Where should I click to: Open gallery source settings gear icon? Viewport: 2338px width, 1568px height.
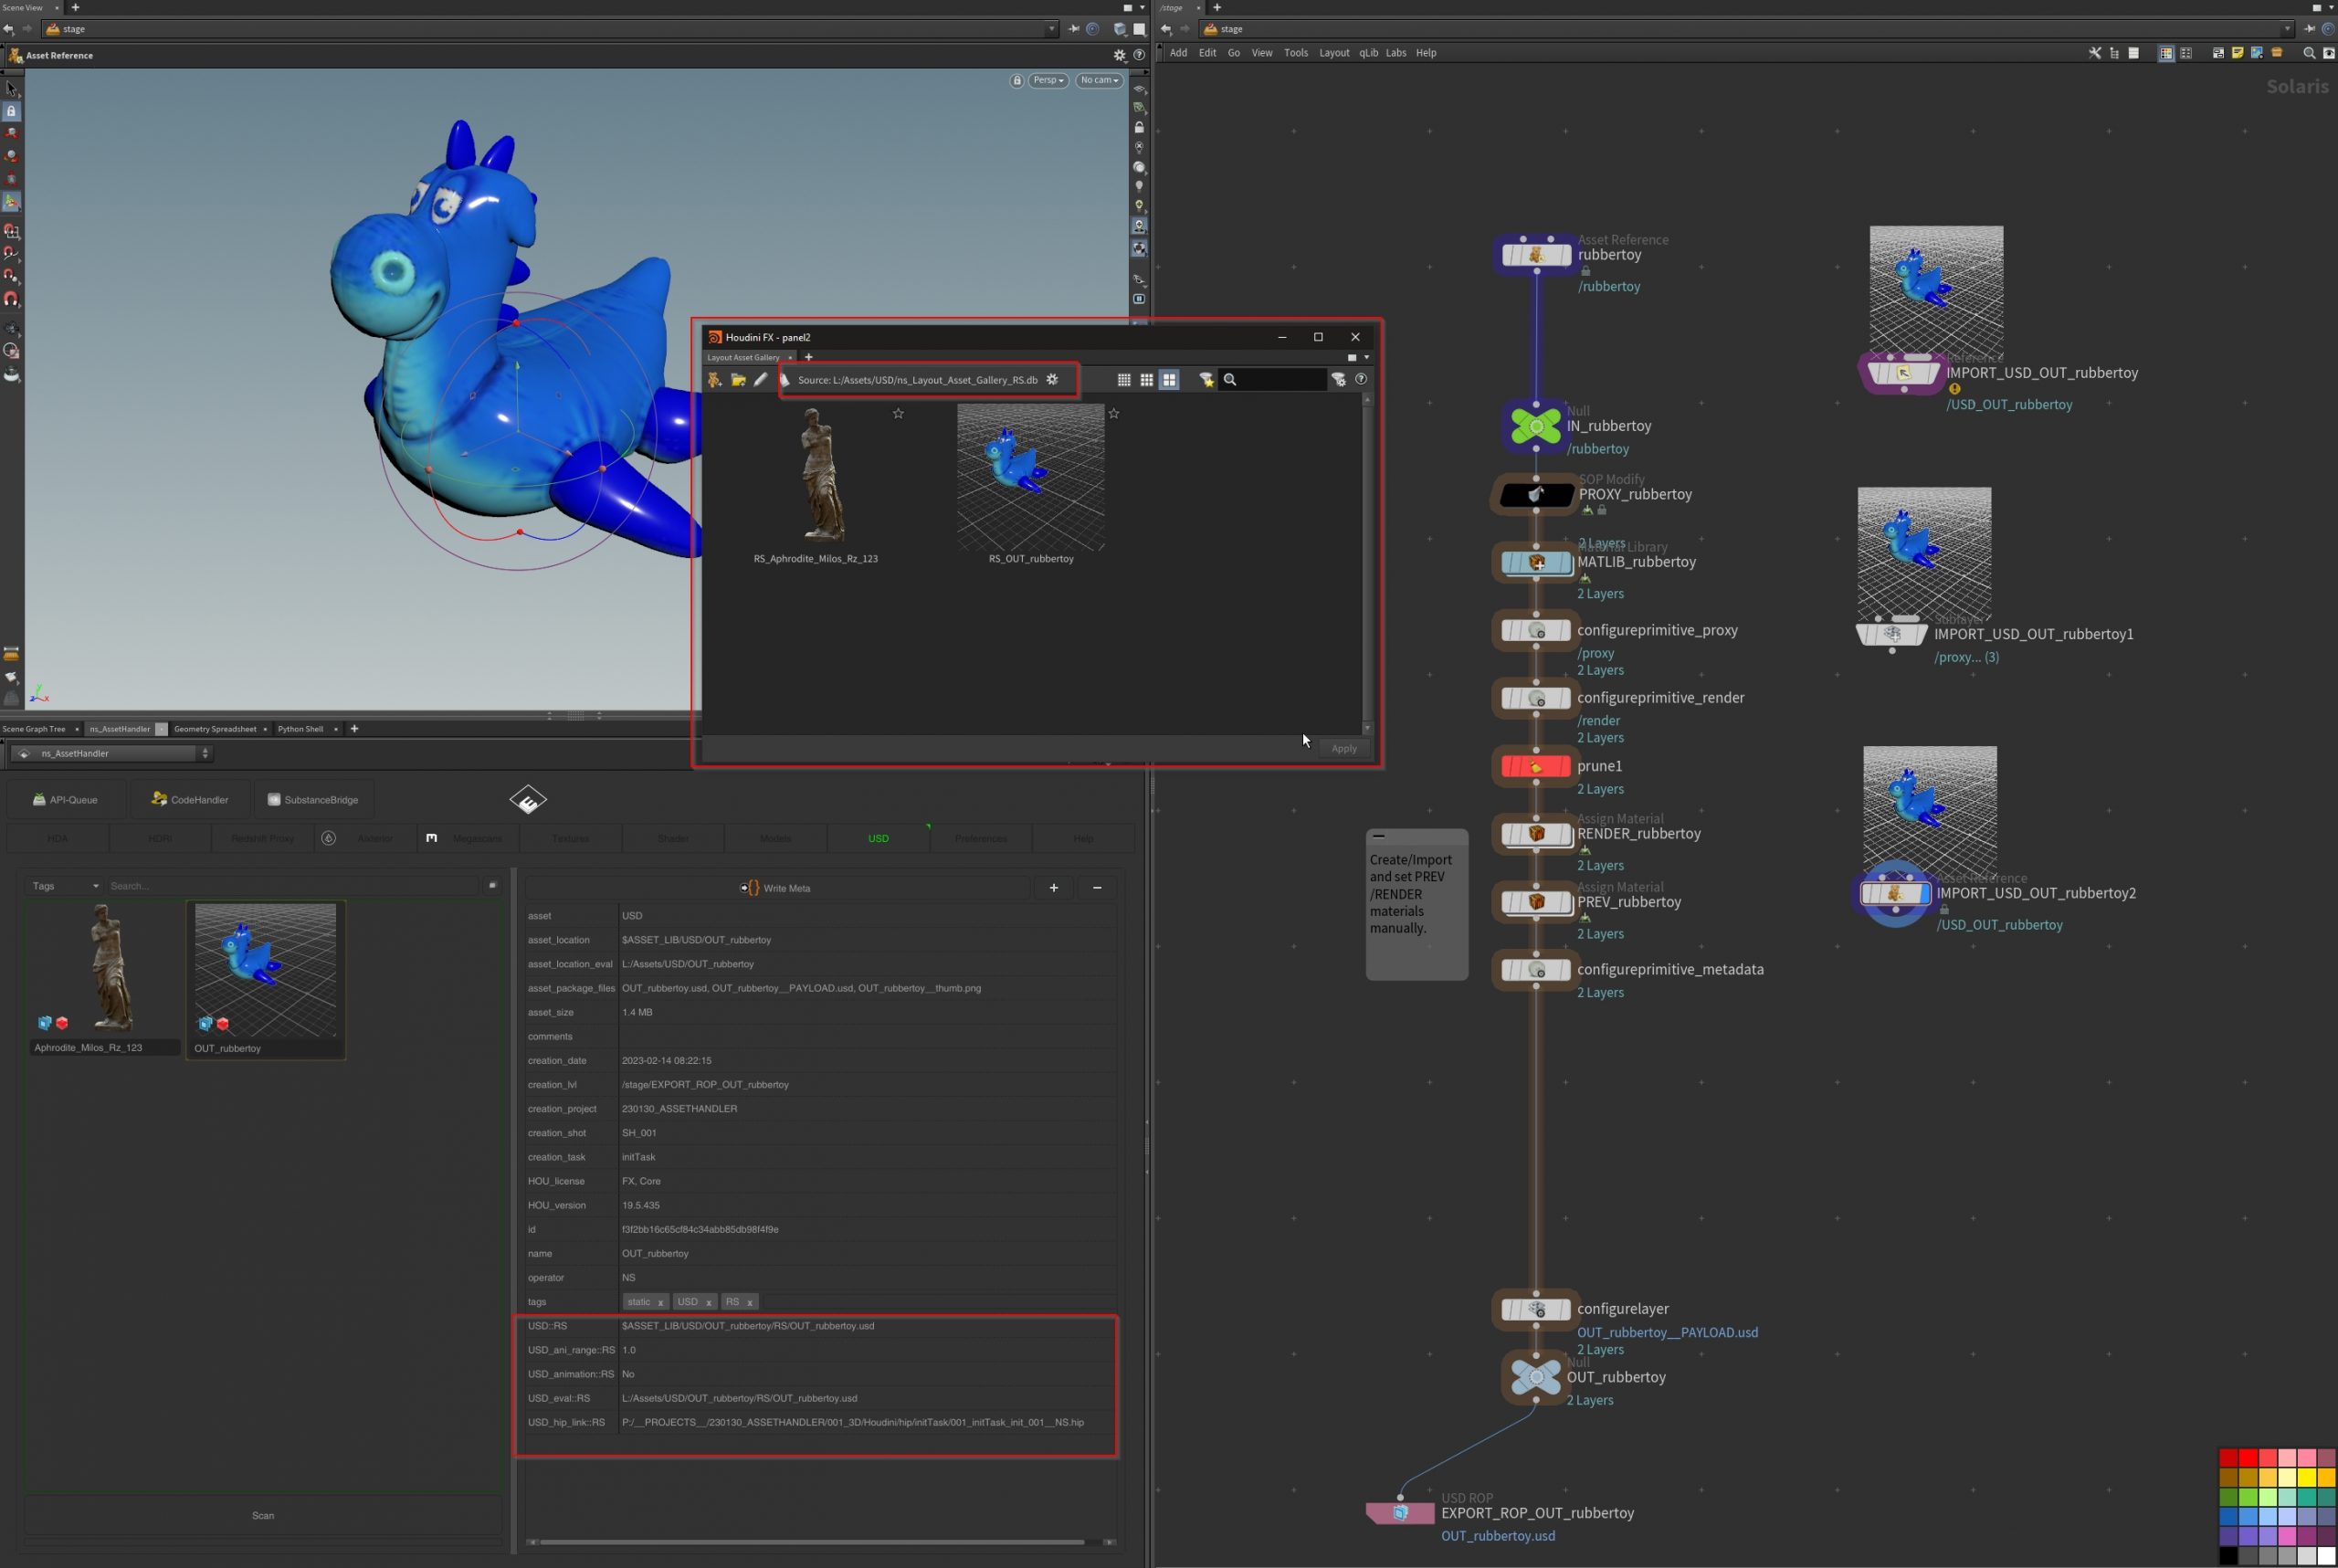pos(1052,380)
